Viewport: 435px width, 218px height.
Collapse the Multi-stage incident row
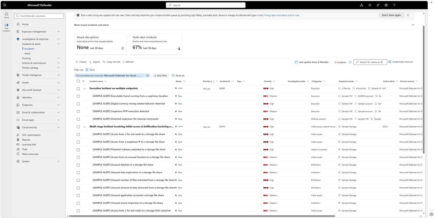coord(85,127)
